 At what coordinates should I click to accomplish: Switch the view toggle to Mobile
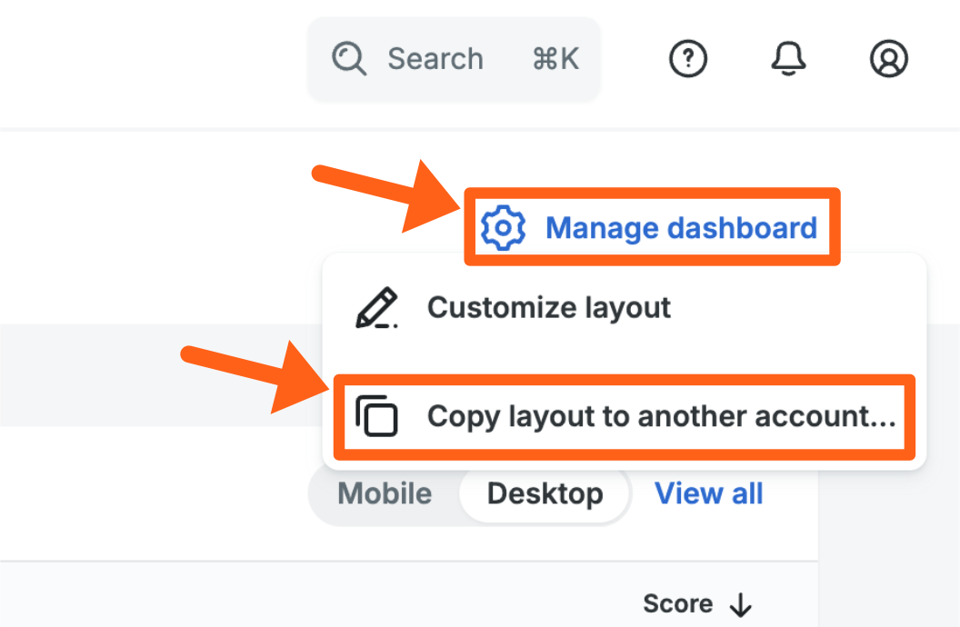pos(385,494)
